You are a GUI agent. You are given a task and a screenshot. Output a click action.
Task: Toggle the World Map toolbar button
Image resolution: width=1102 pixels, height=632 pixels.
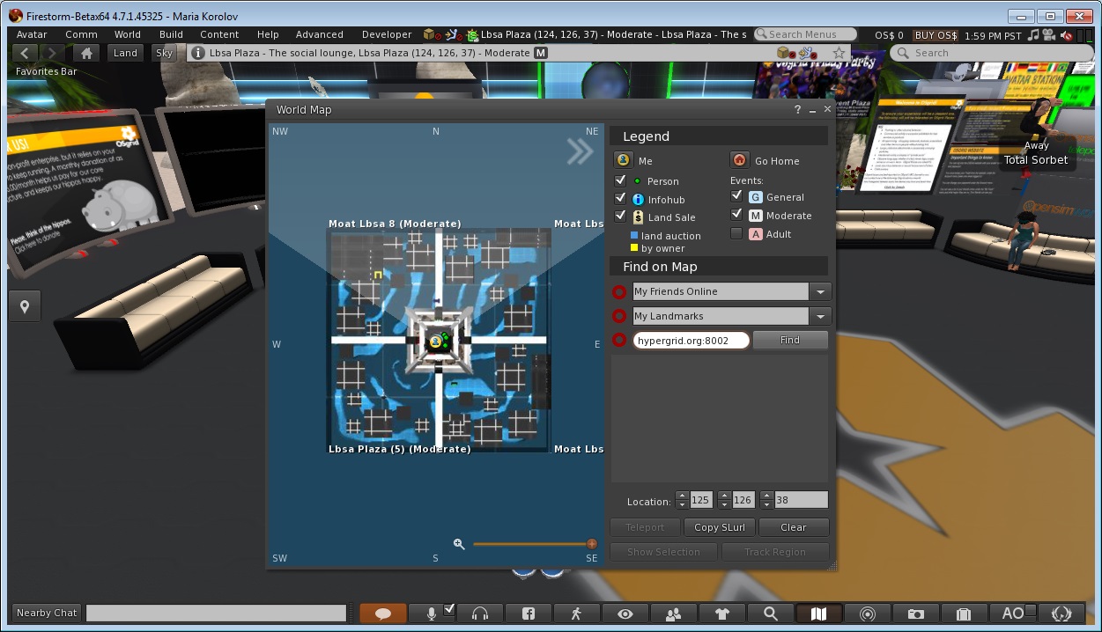click(x=819, y=614)
